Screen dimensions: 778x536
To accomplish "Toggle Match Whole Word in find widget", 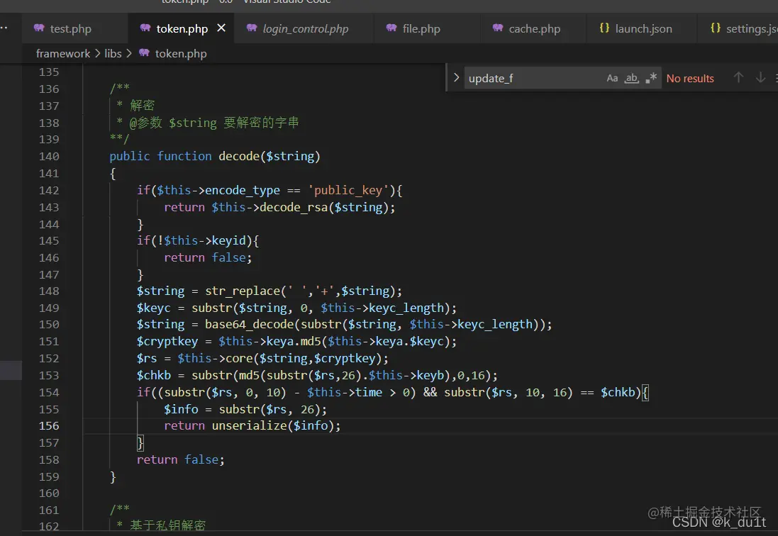I will click(x=631, y=78).
